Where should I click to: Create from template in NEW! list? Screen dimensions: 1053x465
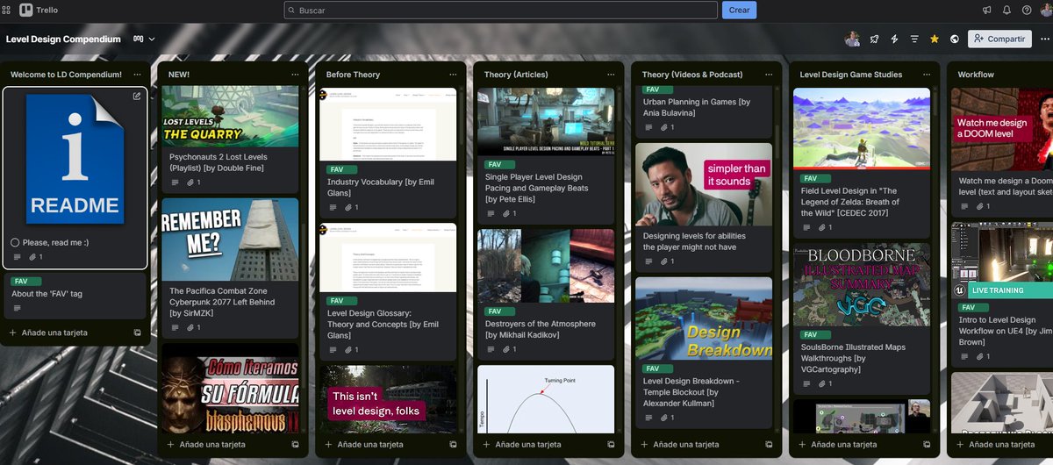pos(295,445)
